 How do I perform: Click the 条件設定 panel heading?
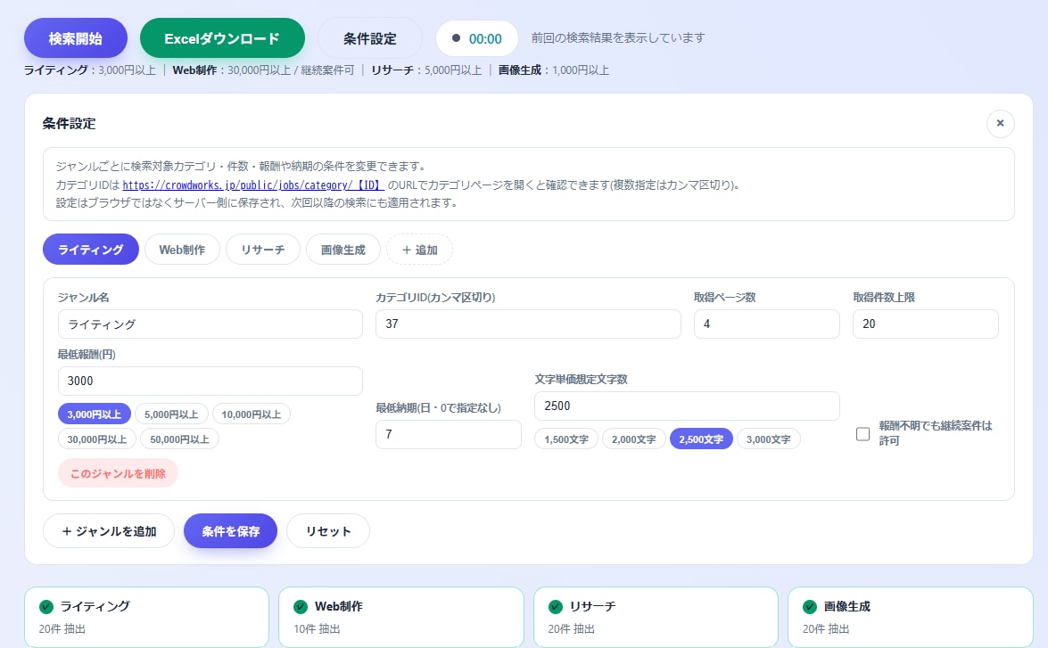click(x=69, y=124)
